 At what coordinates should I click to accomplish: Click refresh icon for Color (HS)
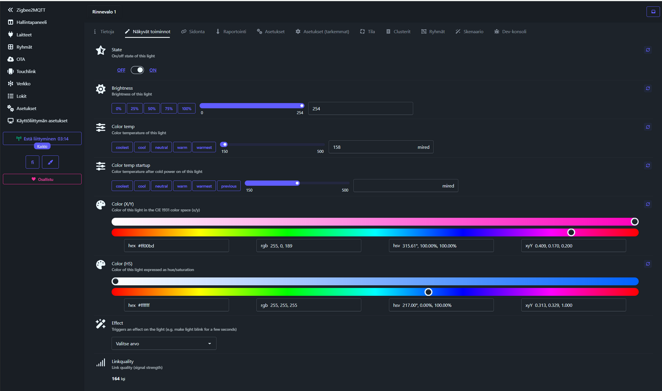coord(647,264)
